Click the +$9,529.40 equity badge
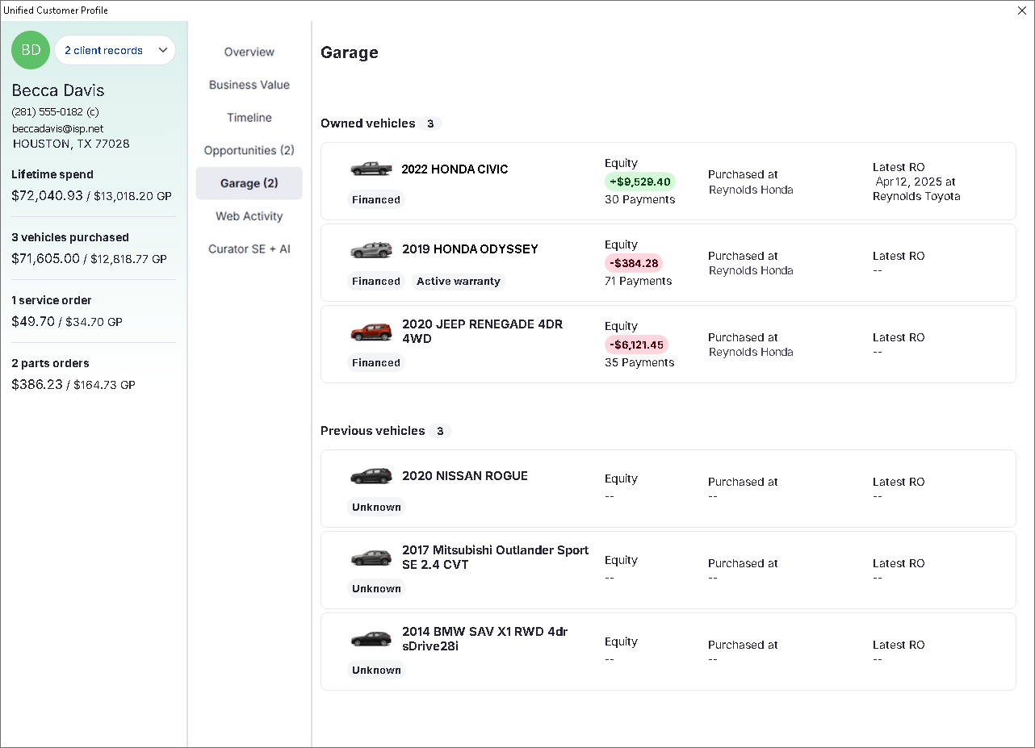 point(640,182)
